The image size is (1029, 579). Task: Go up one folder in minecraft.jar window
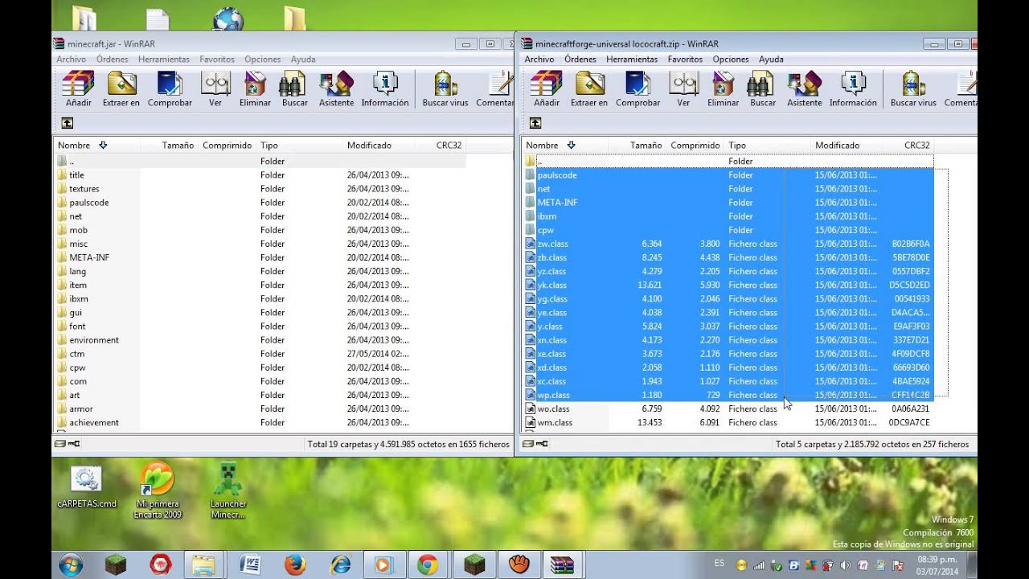coord(68,123)
